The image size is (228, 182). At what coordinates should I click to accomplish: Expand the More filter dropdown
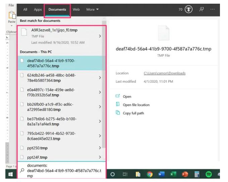coord(93,10)
